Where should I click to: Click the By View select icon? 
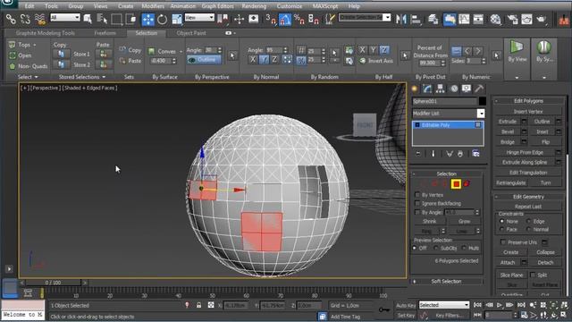pos(517,52)
